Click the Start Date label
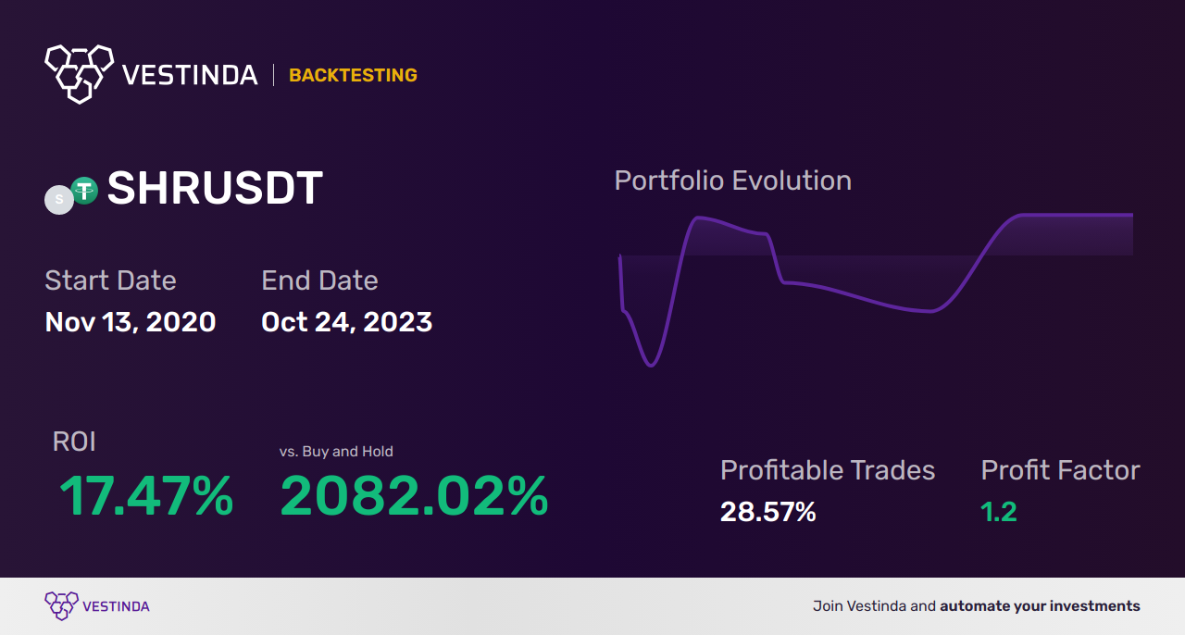The height and width of the screenshot is (635, 1185). pos(110,280)
